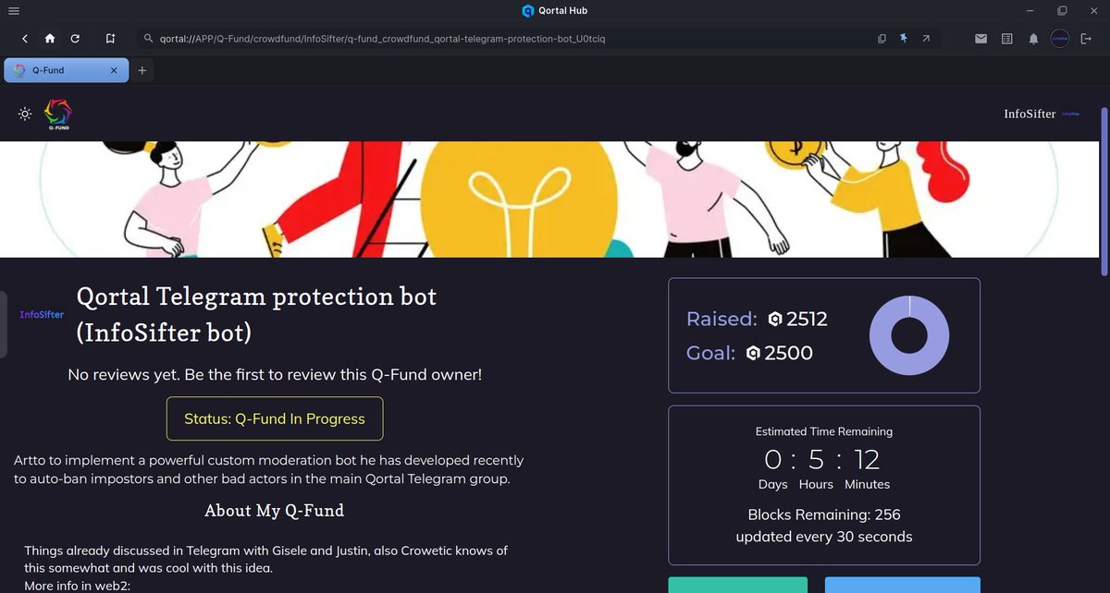Click the Q-FUND logo in the page header
This screenshot has height=593, width=1110.
[57, 115]
